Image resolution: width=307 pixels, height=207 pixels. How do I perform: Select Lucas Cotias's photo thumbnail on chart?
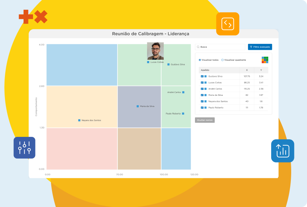155,51
